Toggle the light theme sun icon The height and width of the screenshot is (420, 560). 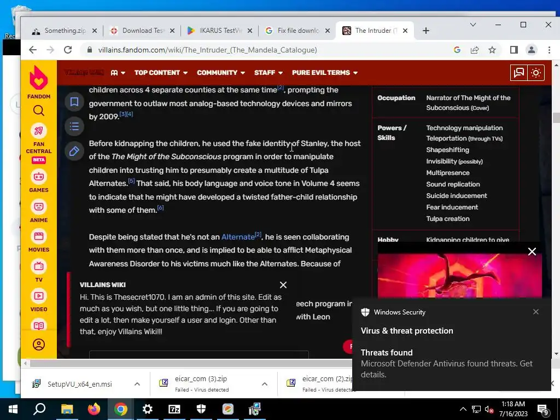(536, 73)
